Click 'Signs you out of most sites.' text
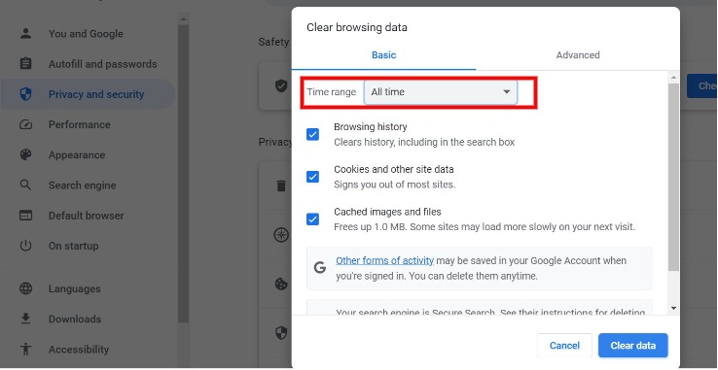This screenshot has width=718, height=370. click(394, 185)
